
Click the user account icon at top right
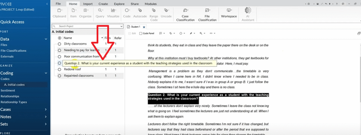point(309,4)
